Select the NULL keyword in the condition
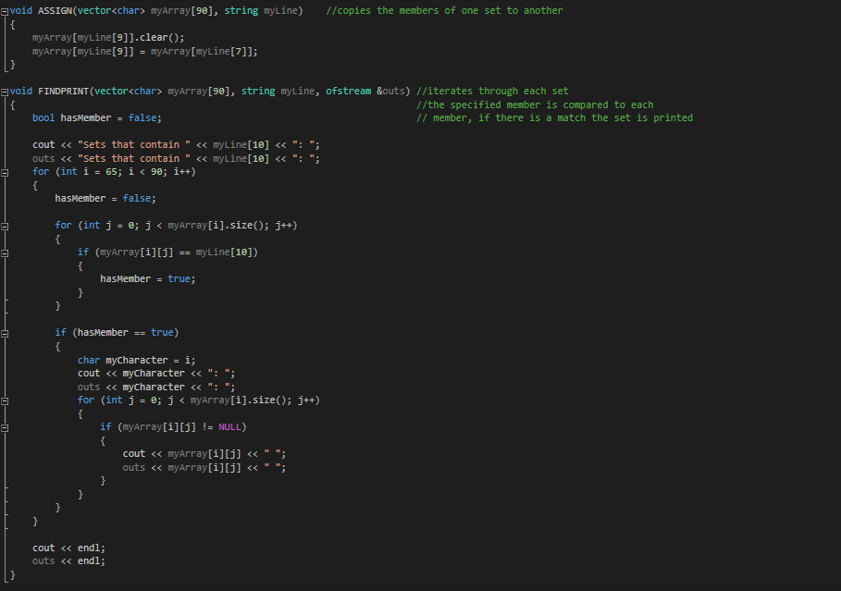841x591 pixels. 229,426
